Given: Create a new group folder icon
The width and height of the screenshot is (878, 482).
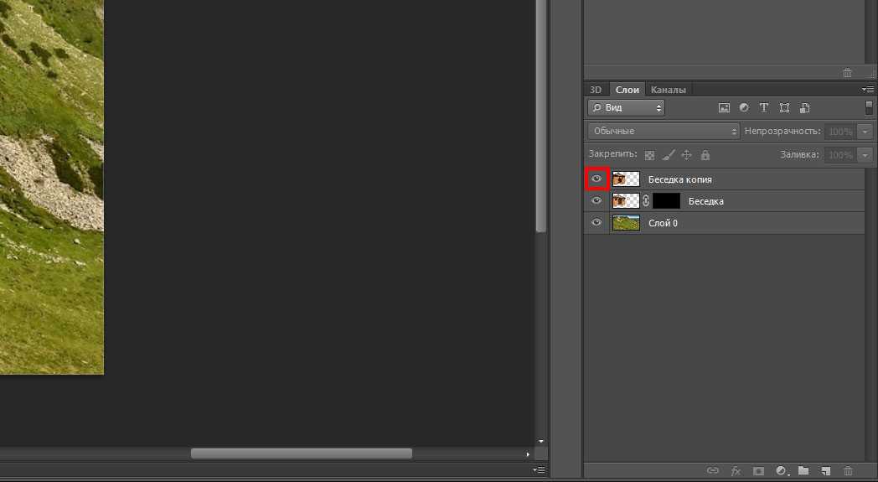Looking at the screenshot, I should coord(803,471).
